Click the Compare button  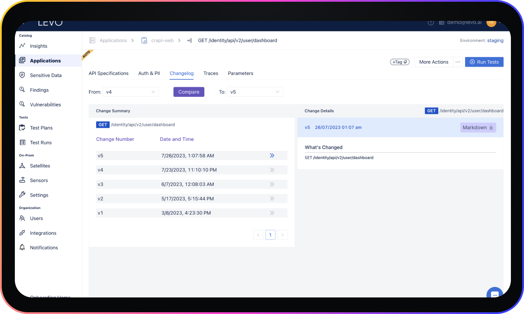[x=189, y=92]
